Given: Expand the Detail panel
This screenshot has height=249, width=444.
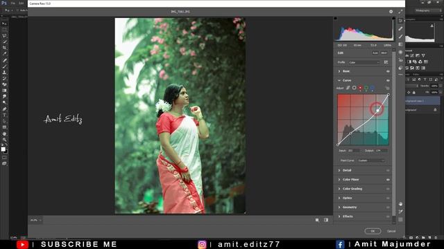Looking at the screenshot, I should click(x=339, y=171).
